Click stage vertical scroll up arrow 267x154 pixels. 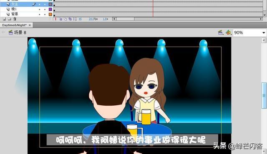tap(264, 40)
